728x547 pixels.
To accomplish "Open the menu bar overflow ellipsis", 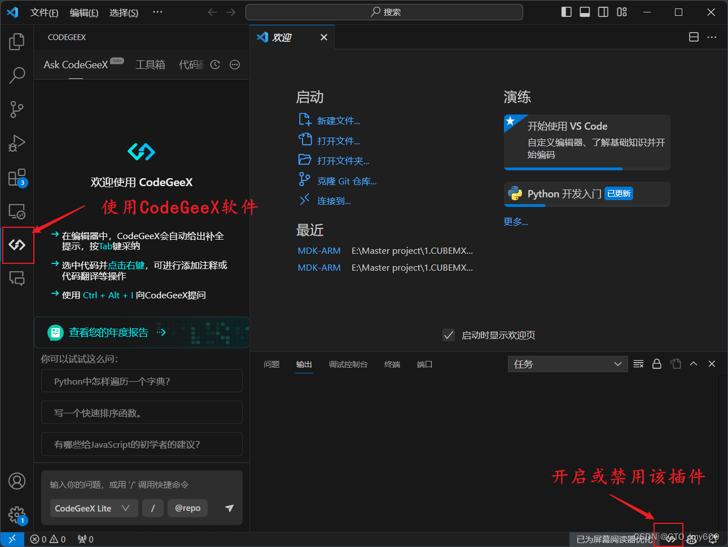I will click(157, 12).
